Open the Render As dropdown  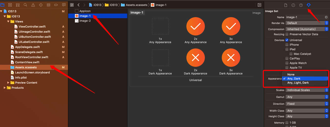click(x=307, y=23)
